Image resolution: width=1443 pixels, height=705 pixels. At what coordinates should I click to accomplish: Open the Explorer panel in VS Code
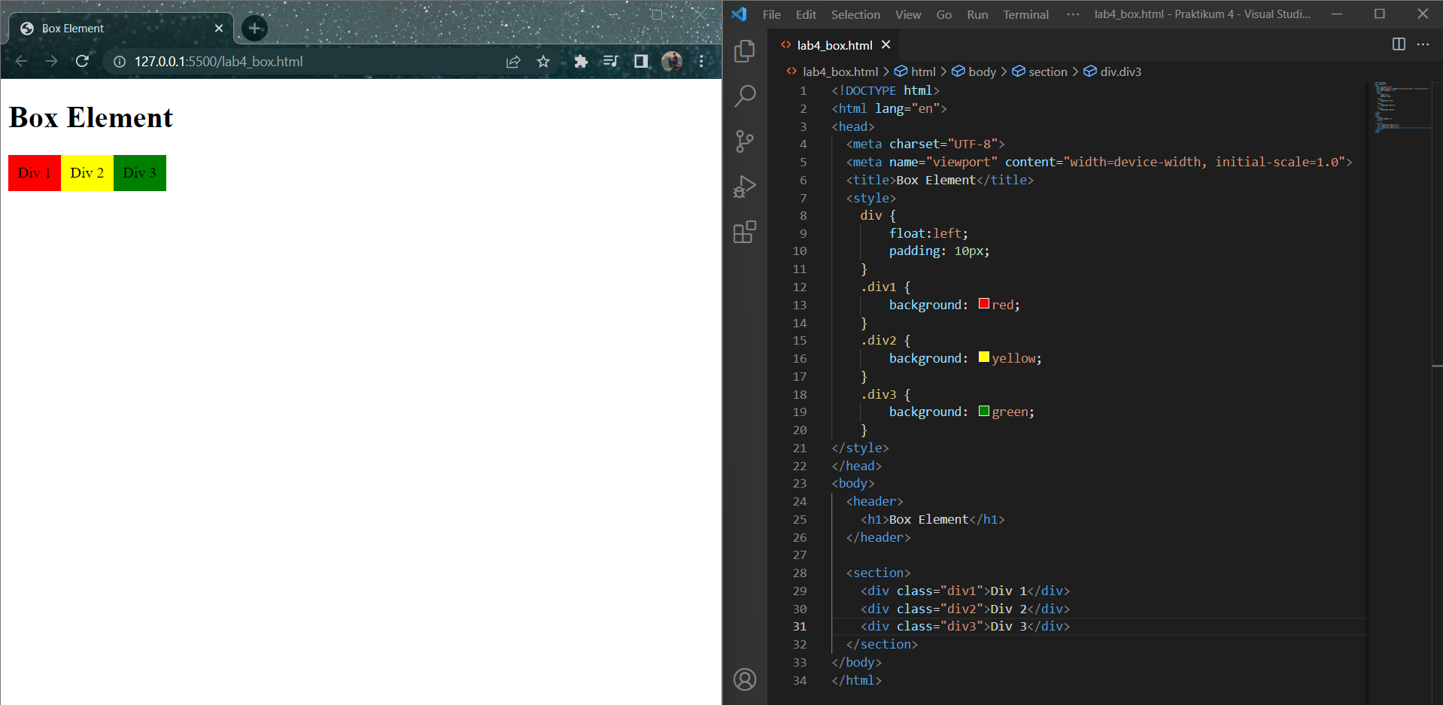coord(744,51)
